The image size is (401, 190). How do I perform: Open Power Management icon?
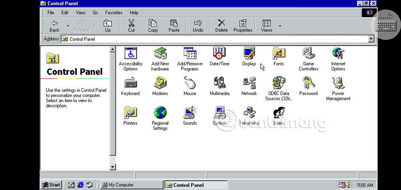tap(338, 83)
